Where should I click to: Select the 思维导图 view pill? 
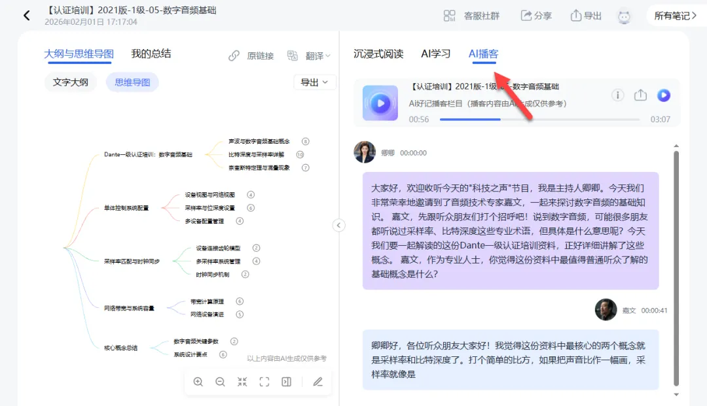(132, 82)
